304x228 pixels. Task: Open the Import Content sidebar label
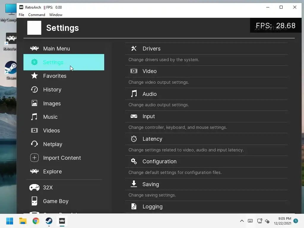tap(62, 158)
